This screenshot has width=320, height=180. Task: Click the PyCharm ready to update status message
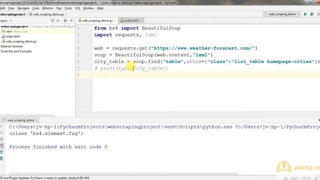pyautogui.click(x=45, y=178)
